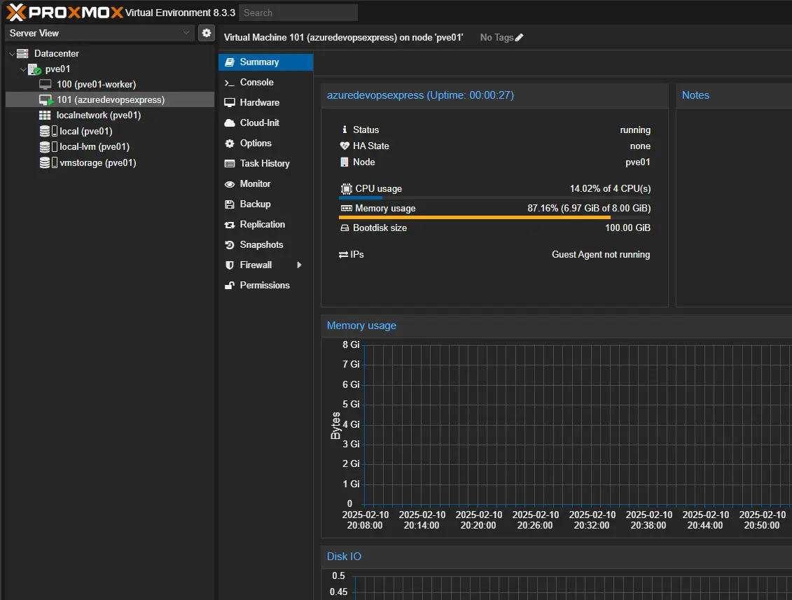Expand the Firewall submenu arrow

pyautogui.click(x=300, y=265)
